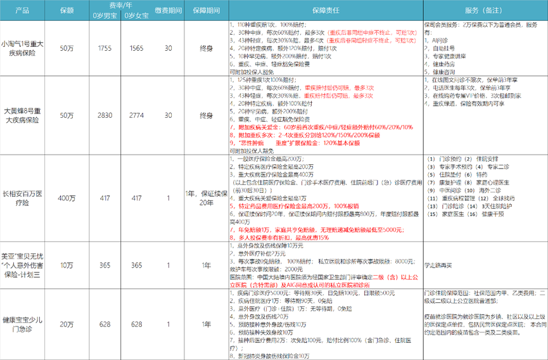548x360 pixels.
Task: Click the line "1、110种重疾赔1次,100%赔付"
Action: [x=268, y=25]
